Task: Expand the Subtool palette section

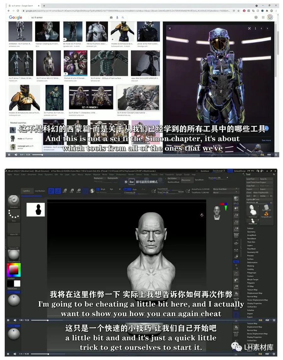Action: [250, 229]
